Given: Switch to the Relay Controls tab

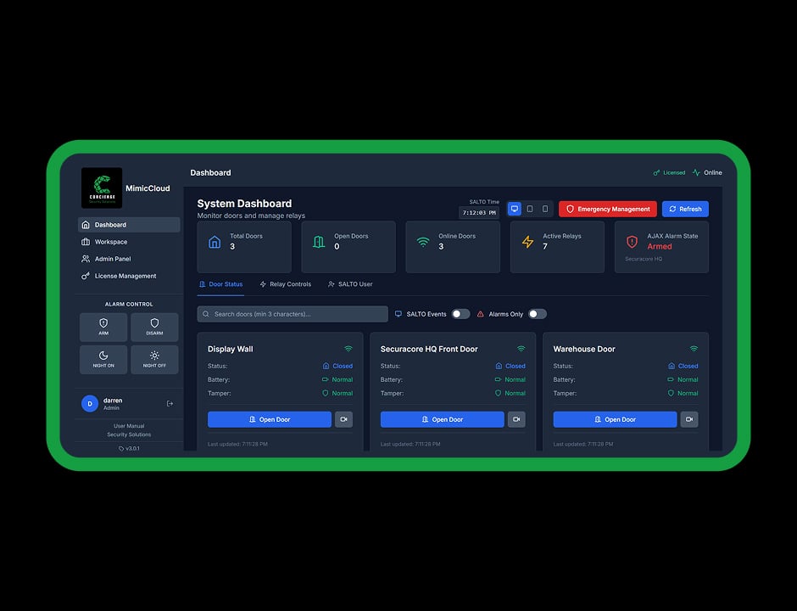Looking at the screenshot, I should tap(285, 284).
